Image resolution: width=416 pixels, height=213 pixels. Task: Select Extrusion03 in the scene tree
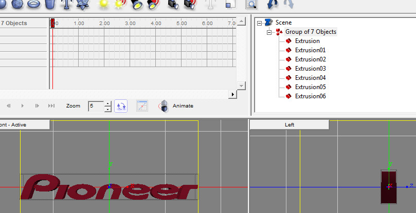[311, 69]
